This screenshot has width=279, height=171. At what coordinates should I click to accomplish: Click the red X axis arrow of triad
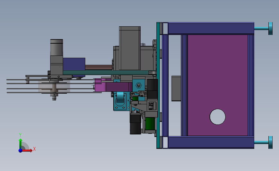click(x=27, y=150)
